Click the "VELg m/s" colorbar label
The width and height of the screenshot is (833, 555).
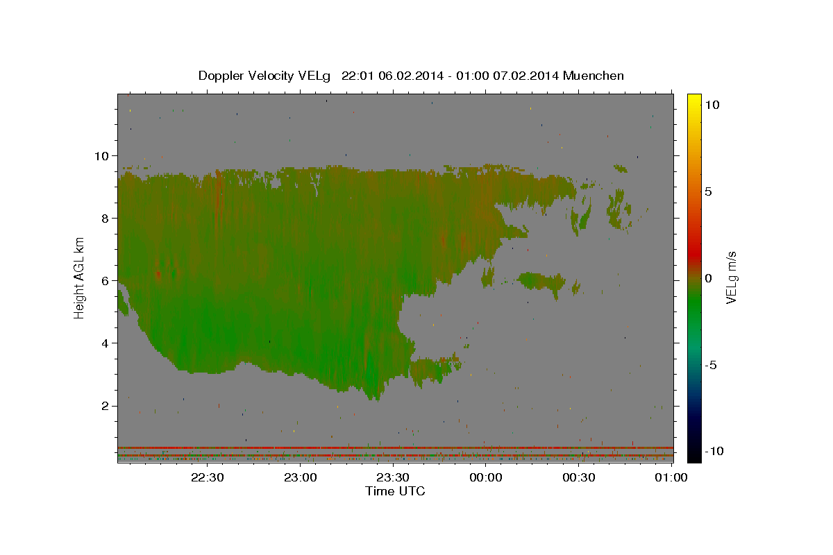pyautogui.click(x=732, y=277)
